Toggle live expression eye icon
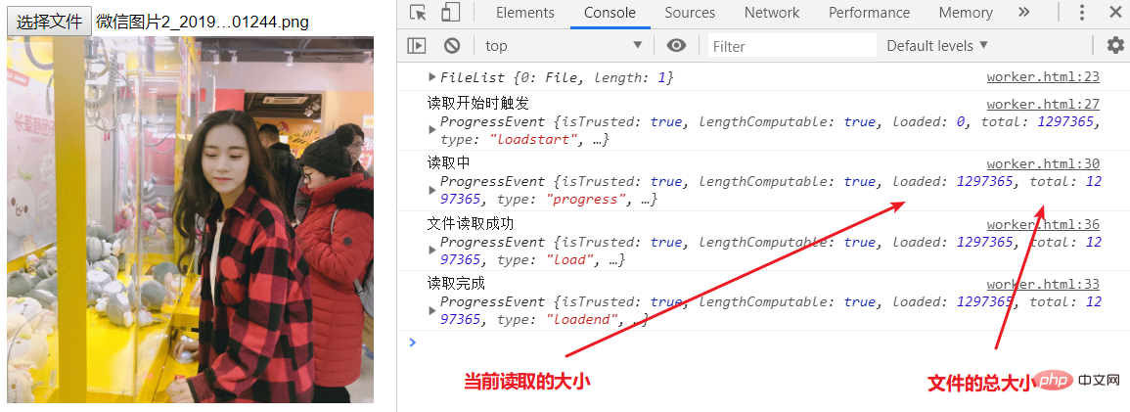Image resolution: width=1130 pixels, height=412 pixels. 676,45
